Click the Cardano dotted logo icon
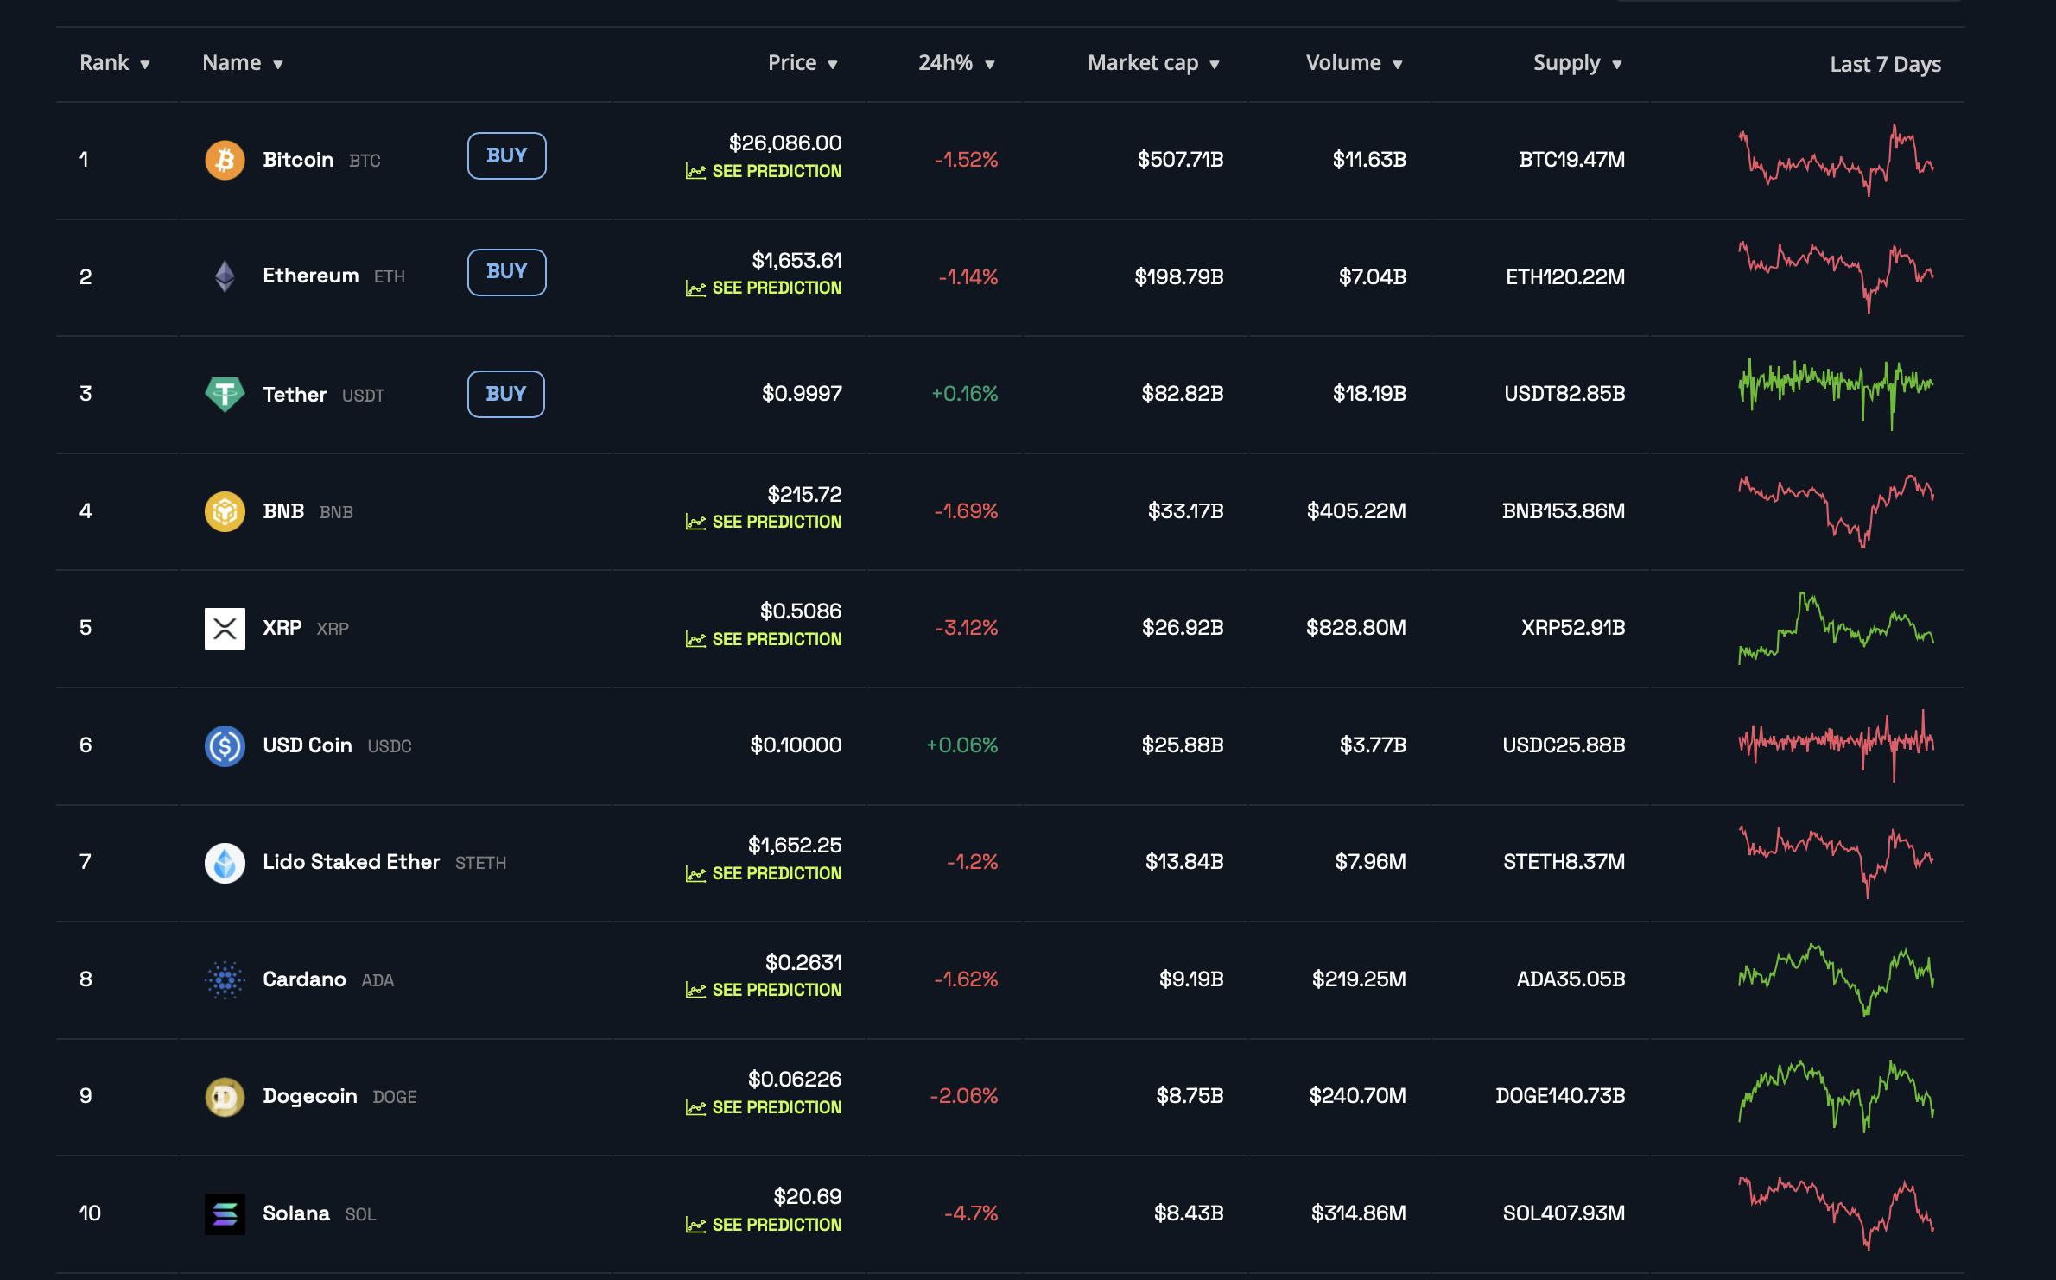Screen dimensions: 2056x1280 point(225,979)
